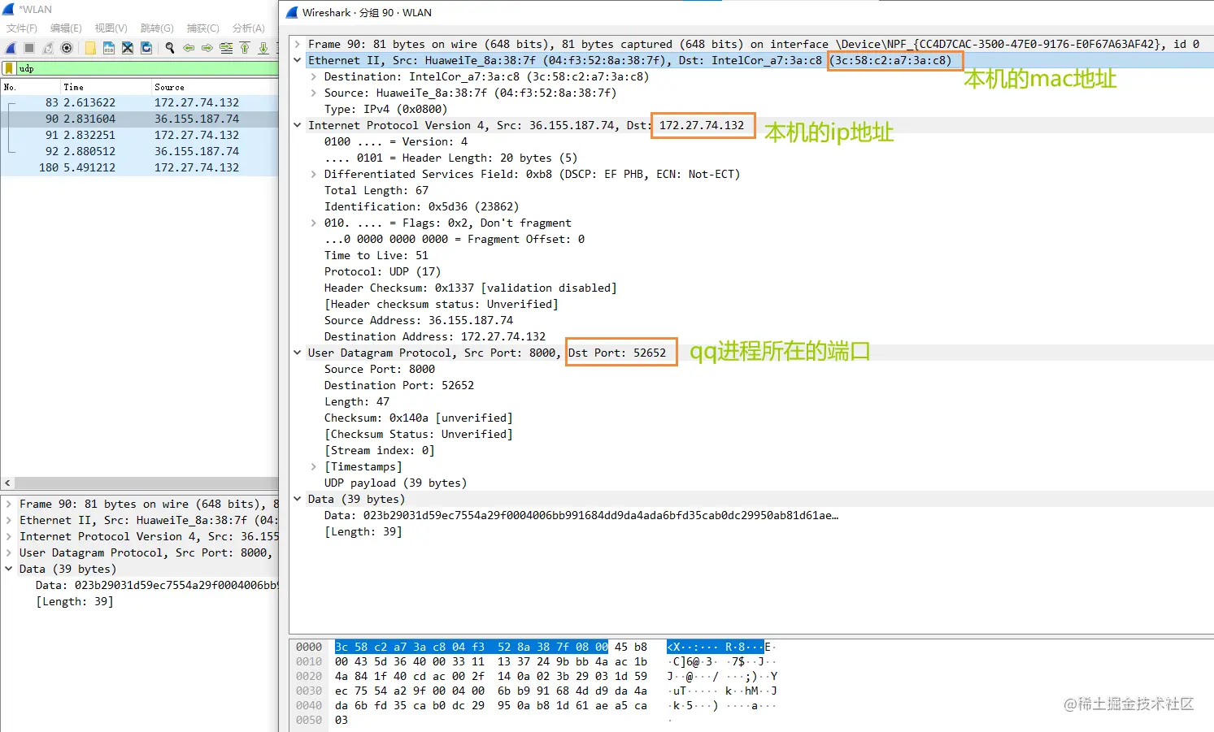Viewport: 1214px width, 732px height.
Task: Close the capture file icon
Action: point(128,48)
